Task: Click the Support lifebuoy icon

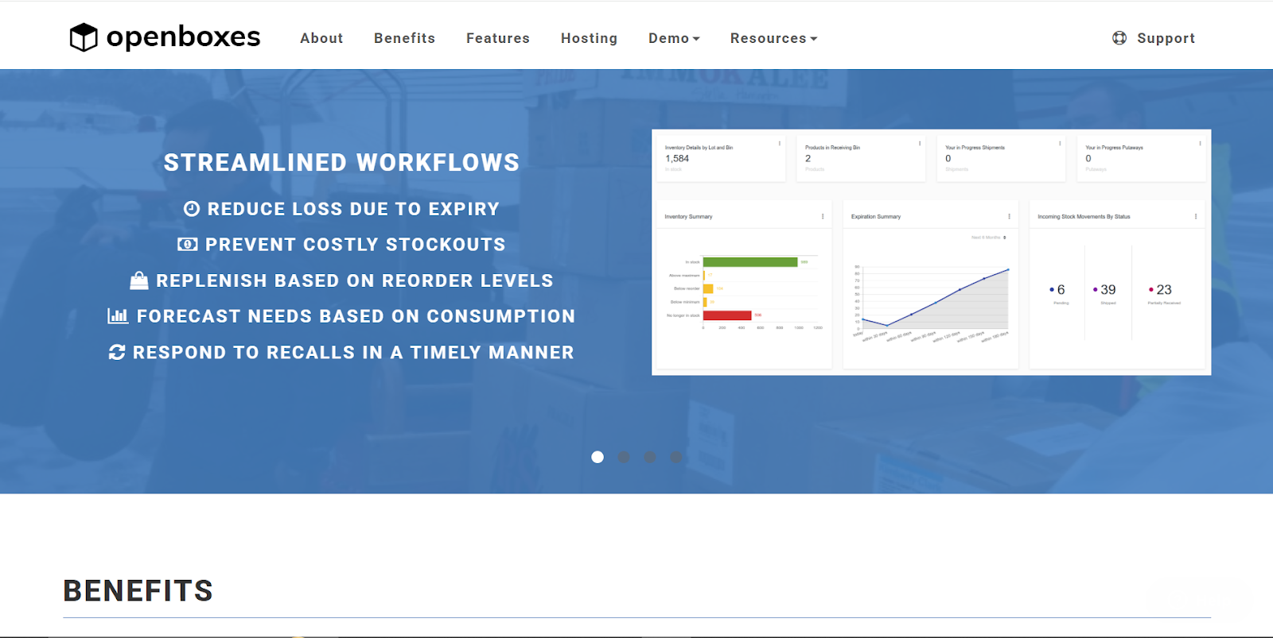Action: [x=1119, y=38]
